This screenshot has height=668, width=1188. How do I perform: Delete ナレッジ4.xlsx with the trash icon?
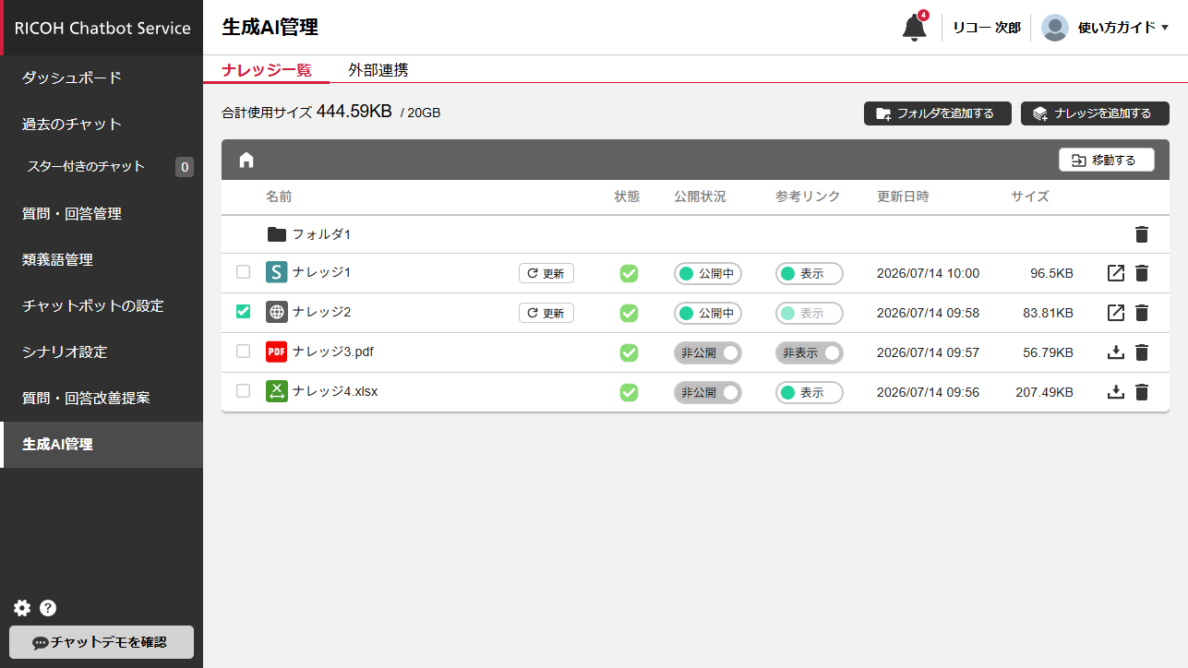[1142, 392]
